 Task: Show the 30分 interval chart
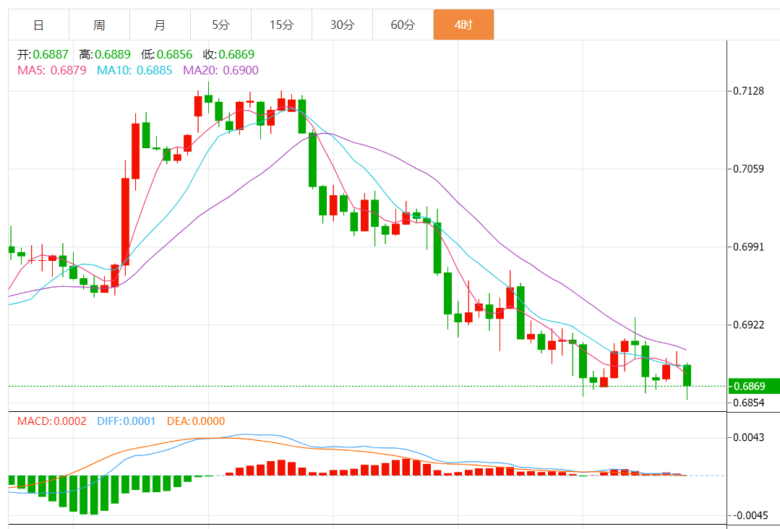[342, 25]
